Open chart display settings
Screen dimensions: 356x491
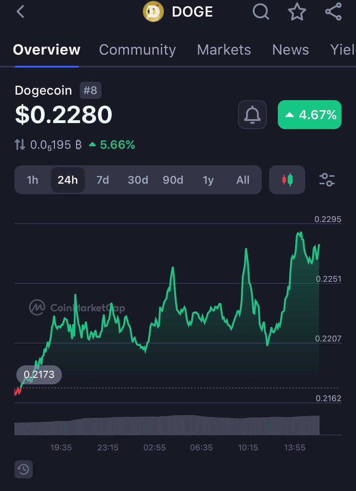click(327, 180)
